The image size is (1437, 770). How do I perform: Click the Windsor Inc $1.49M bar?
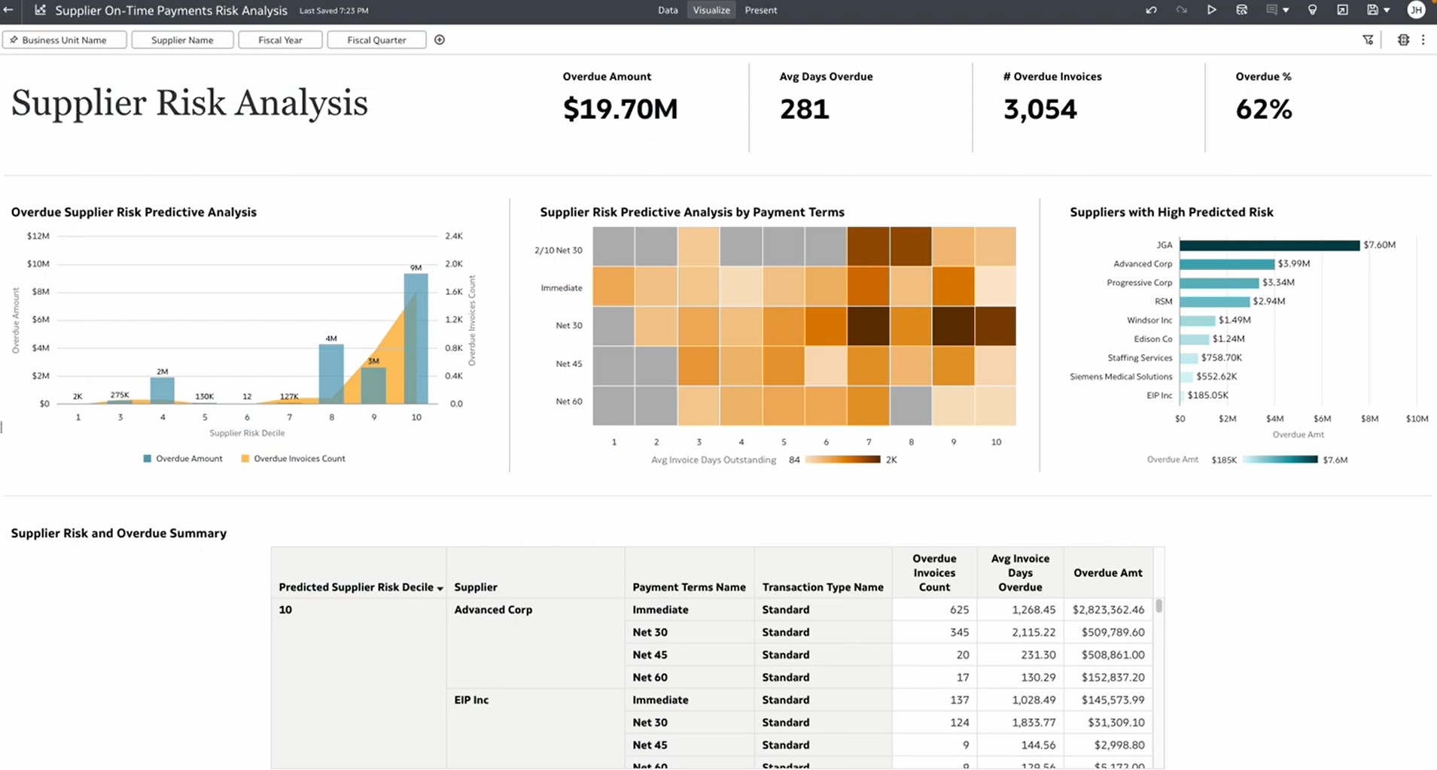pos(1197,320)
